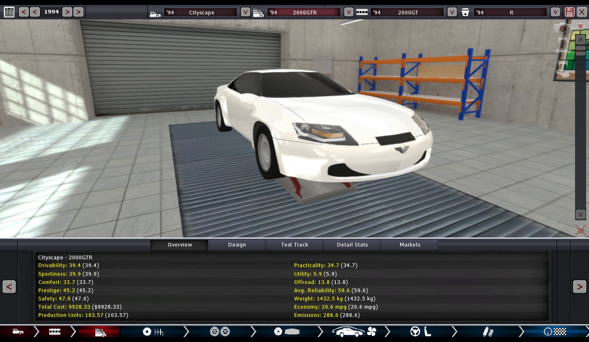Jump forward with the last right year arrow
This screenshot has width=589, height=342.
pyautogui.click(x=78, y=12)
